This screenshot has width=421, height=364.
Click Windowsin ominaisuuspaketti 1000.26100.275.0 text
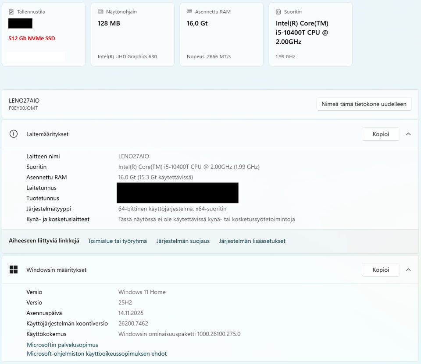tap(179, 334)
